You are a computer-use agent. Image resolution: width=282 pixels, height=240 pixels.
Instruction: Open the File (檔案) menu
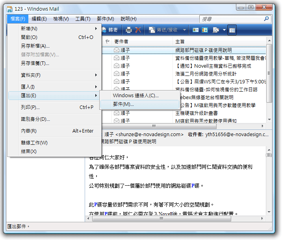click(x=18, y=18)
